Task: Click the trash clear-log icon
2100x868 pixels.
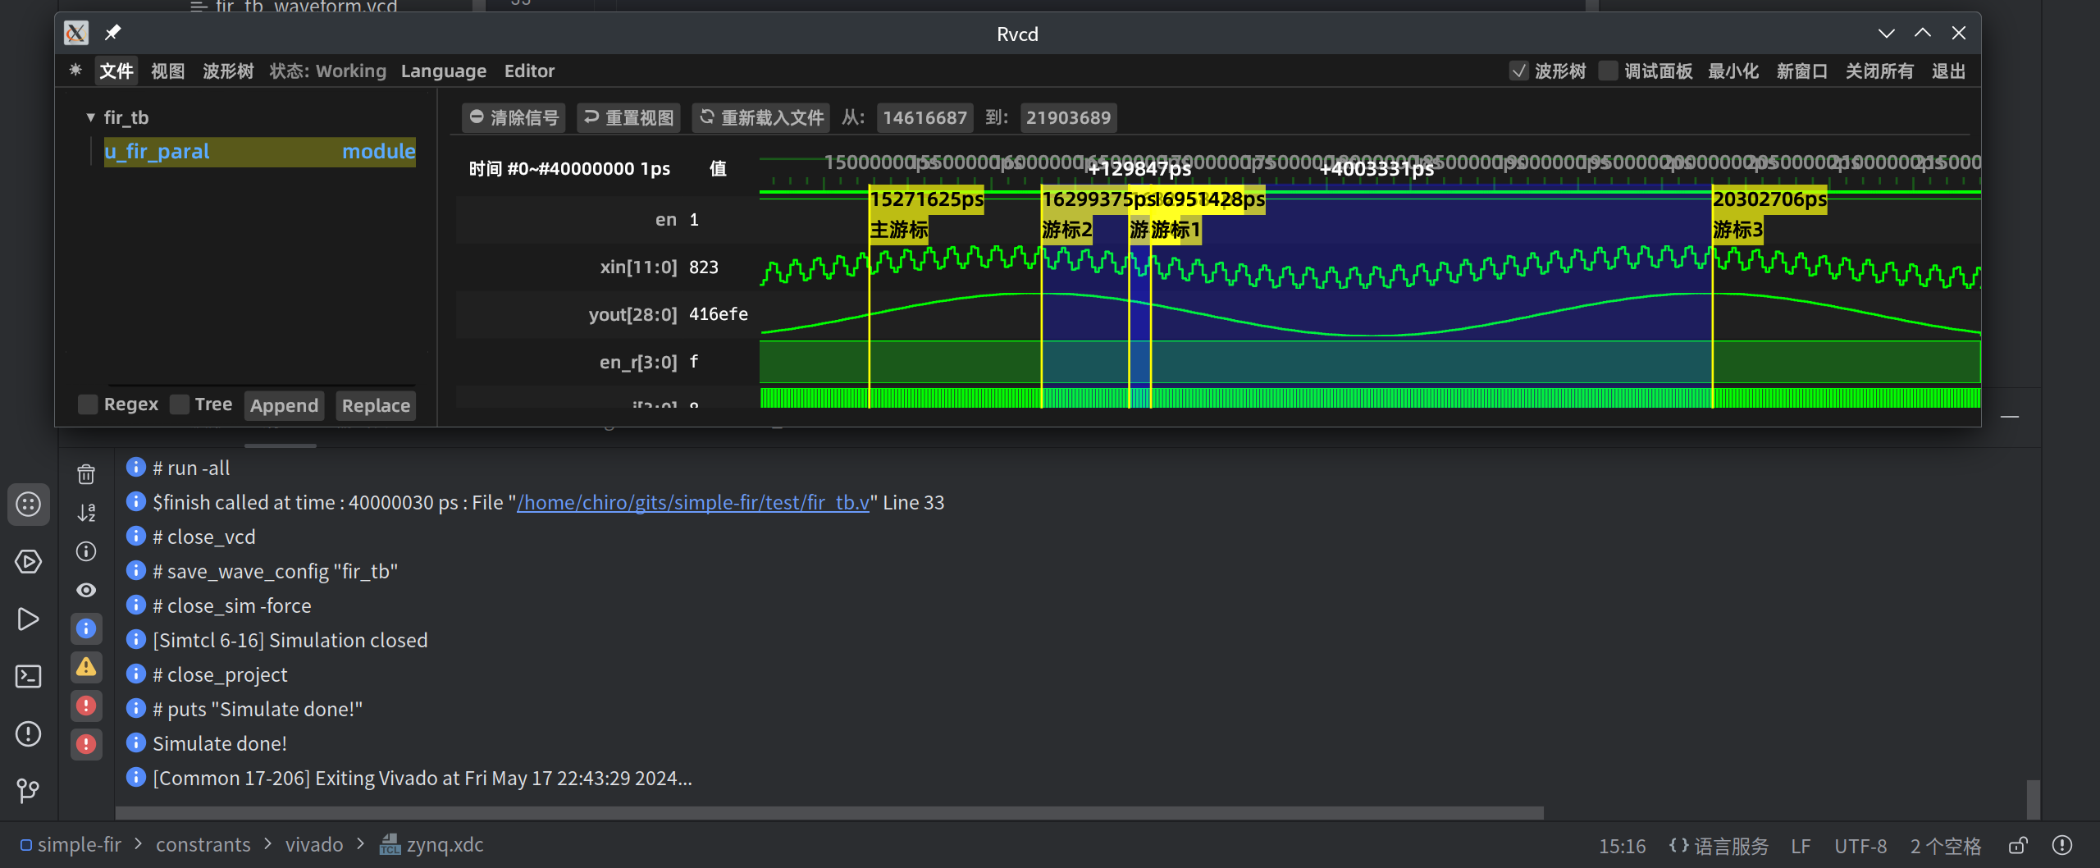Action: (x=86, y=474)
